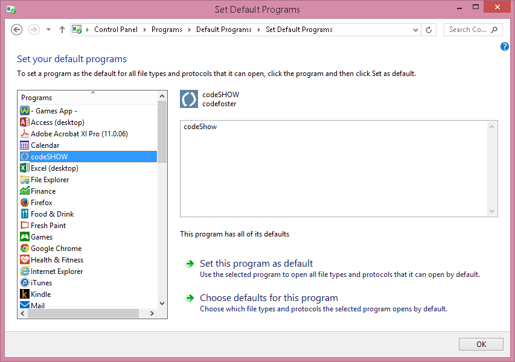Click the search magnifier icon
Screen dimensions: 515x362
494,30
